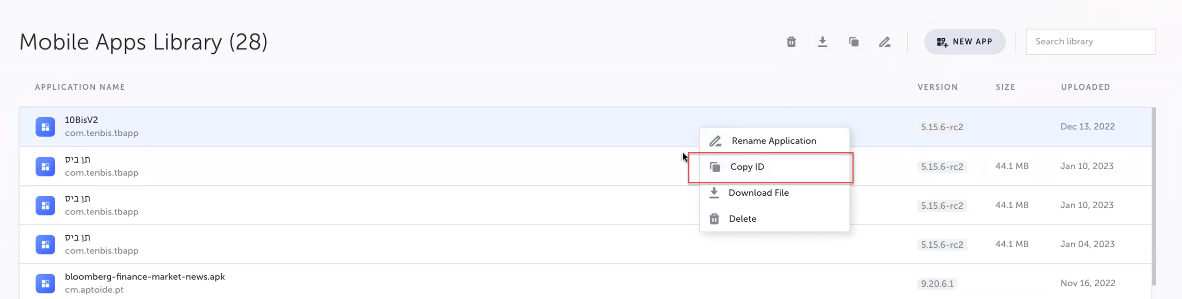The height and width of the screenshot is (299, 1182).
Task: Sort by the UPLOADED column header
Action: pyautogui.click(x=1085, y=87)
